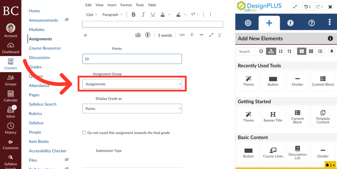Switch to list view of elements
The image size is (337, 169).
tap(320, 51)
